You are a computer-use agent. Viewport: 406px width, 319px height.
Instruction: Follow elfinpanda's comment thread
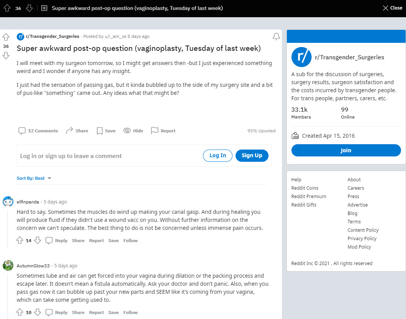pos(131,241)
